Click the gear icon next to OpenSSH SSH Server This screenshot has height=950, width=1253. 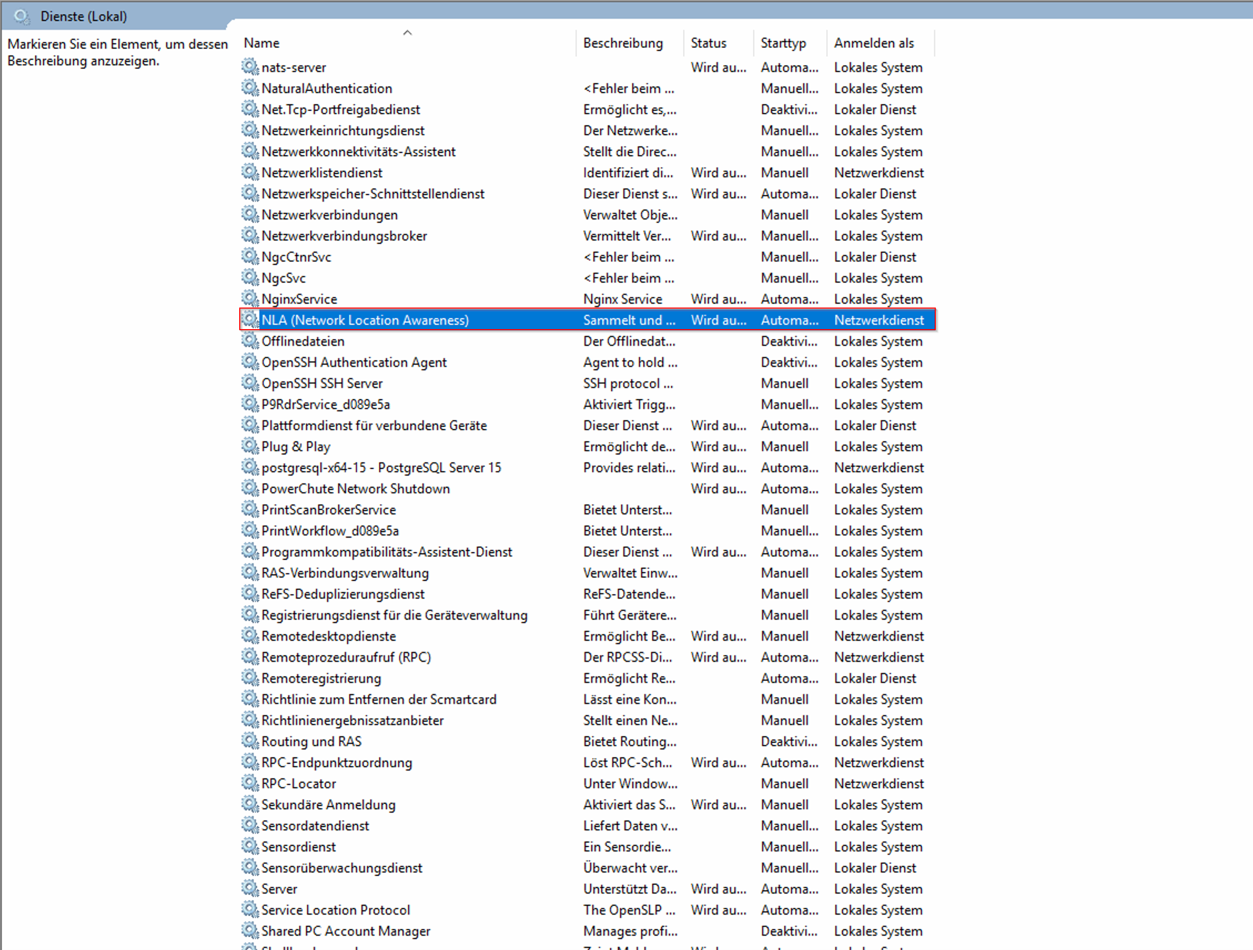click(x=249, y=383)
